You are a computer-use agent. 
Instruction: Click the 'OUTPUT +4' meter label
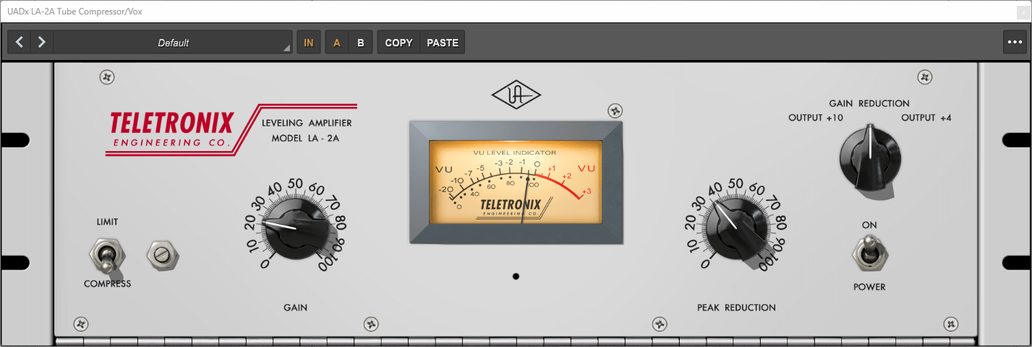[x=926, y=118]
